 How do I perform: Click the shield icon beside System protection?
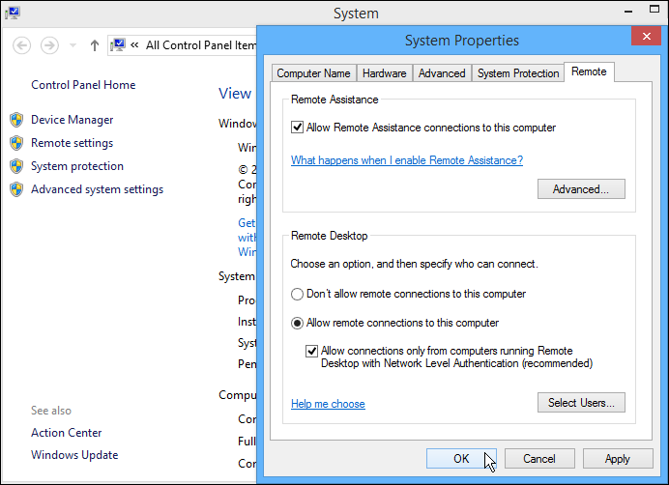coord(16,166)
